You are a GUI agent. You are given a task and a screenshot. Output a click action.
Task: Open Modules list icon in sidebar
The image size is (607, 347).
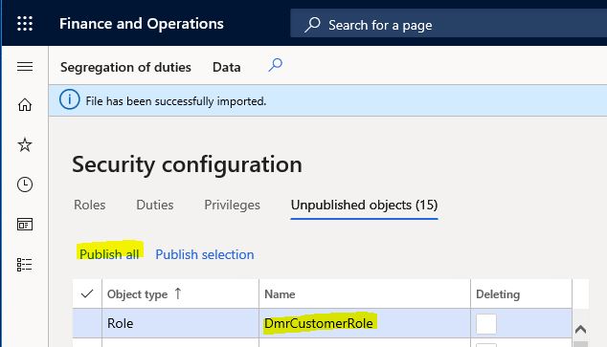click(x=24, y=265)
